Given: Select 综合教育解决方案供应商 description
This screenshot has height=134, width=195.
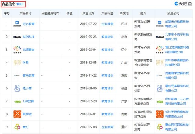Looking at the screenshot, I should [x=143, y=101].
